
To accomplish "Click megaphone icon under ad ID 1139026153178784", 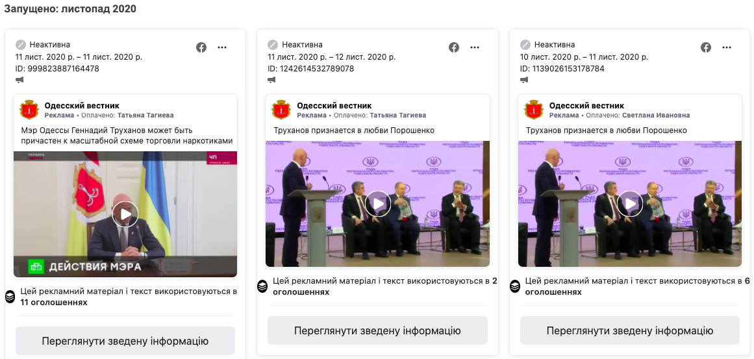I will pos(524,80).
